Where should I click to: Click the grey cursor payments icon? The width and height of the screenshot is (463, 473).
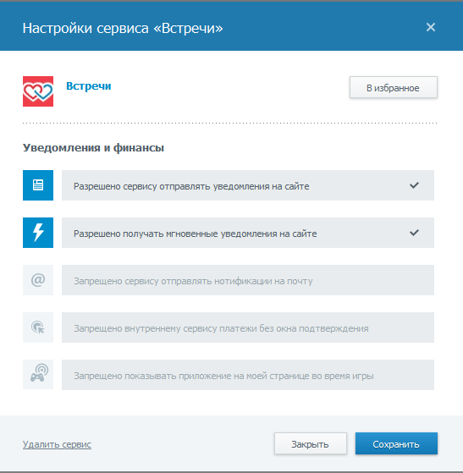pos(38,327)
